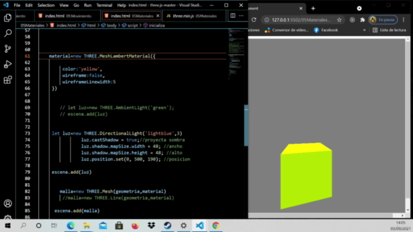
Task: Open the File menu
Action: tap(17, 5)
